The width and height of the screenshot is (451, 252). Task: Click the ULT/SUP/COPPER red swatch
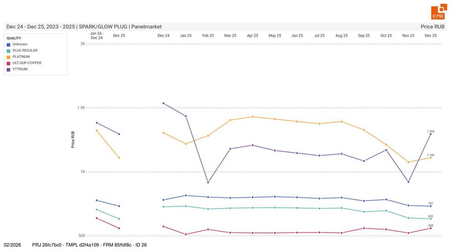pos(8,63)
